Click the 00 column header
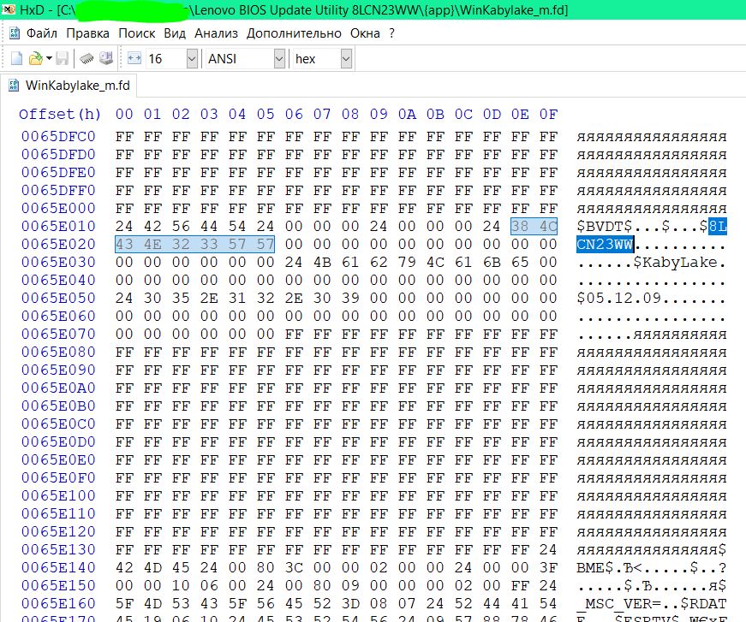Screen dimensions: 746x622 124,115
